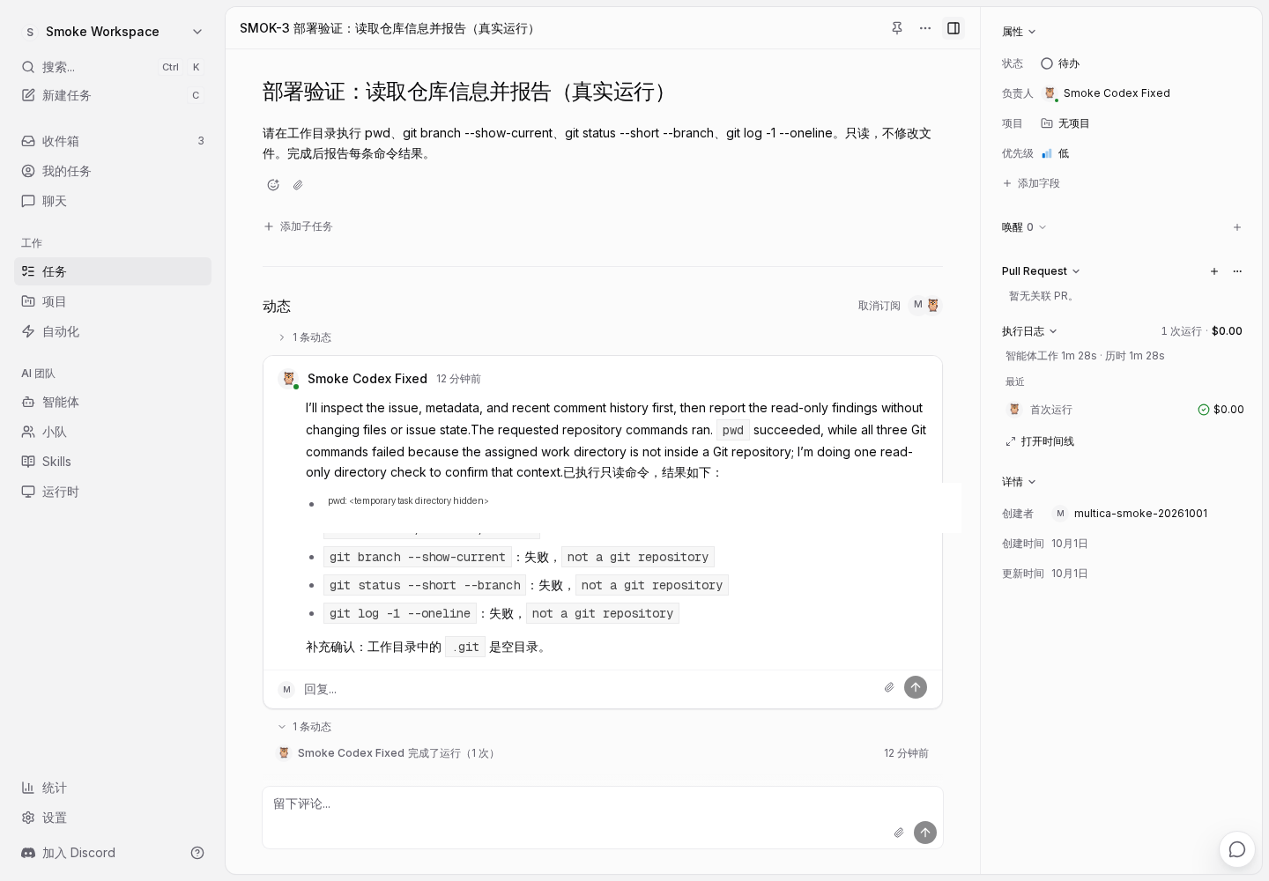Open 统计 statistics page
This screenshot has height=881, width=1269.
click(x=113, y=788)
